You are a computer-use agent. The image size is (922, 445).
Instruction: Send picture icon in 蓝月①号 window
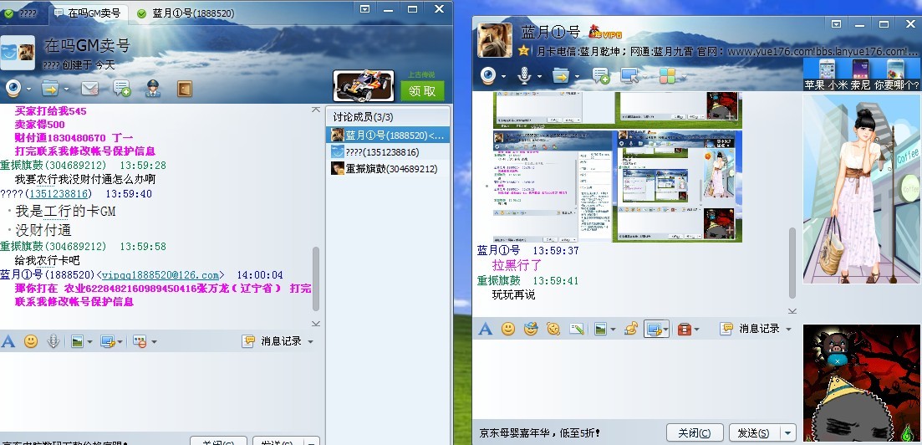pyautogui.click(x=600, y=329)
